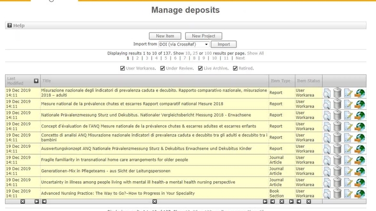Delete the Advanced Nursing Practice book section

point(337,194)
